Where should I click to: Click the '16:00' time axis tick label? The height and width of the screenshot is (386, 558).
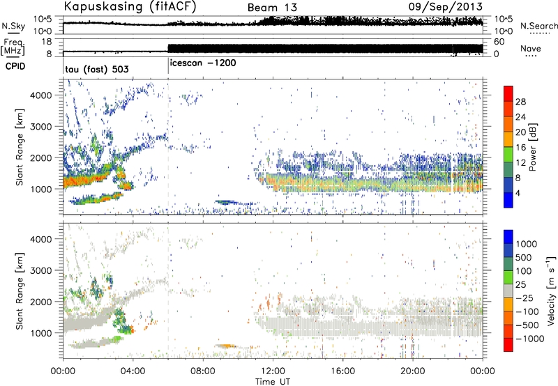coord(342,371)
